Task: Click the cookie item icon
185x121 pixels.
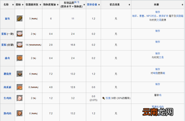Action: click(x=19, y=58)
